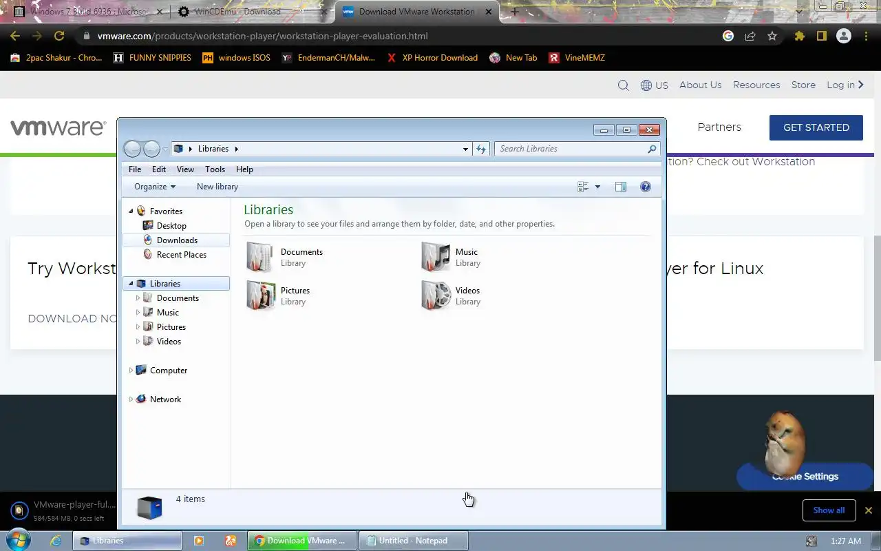
Task: Open the VineMEMZ bookmark
Action: (577, 58)
